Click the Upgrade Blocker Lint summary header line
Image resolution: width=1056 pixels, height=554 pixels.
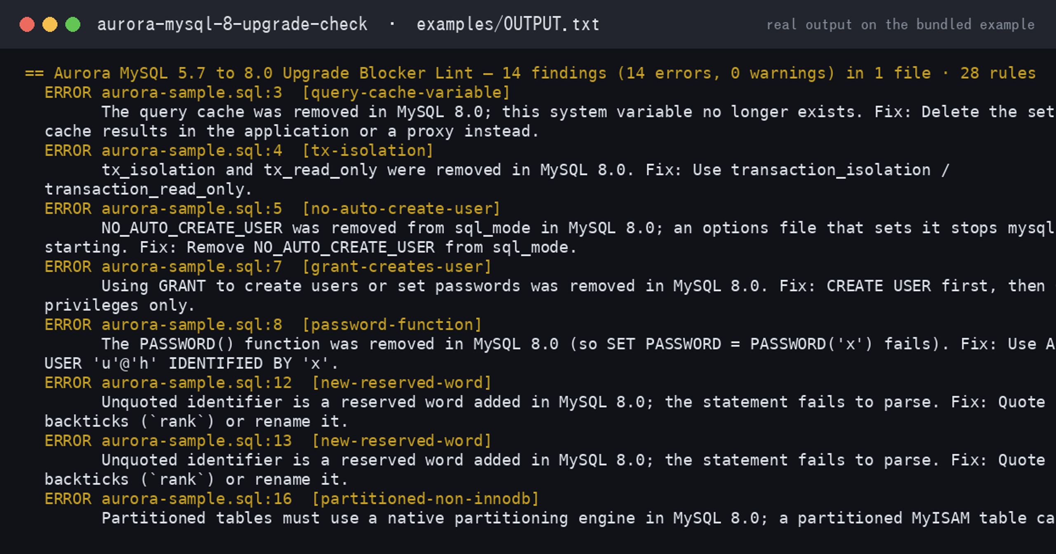coord(530,73)
